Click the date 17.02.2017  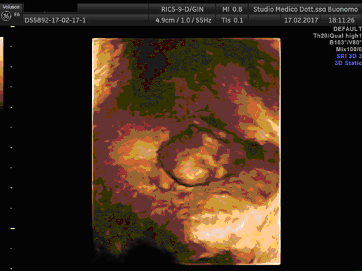pos(301,20)
